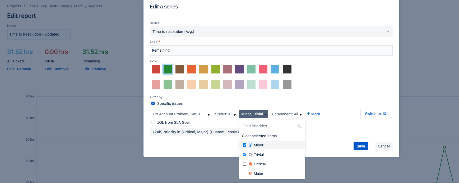This screenshot has height=183, width=459.
Task: Open the Component: All filter dropdown
Action: [286, 114]
